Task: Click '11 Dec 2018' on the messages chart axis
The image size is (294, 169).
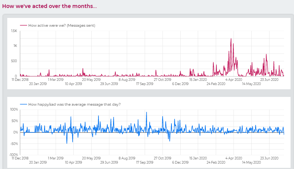Action: [20, 80]
